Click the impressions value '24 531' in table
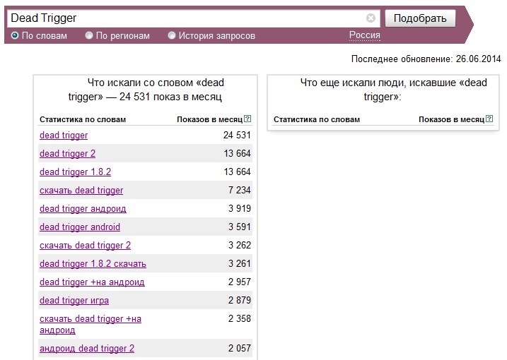507x360 pixels. (x=237, y=135)
